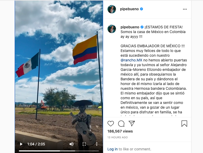View the 186,567 views count
The image size is (203, 153).
(x=120, y=131)
